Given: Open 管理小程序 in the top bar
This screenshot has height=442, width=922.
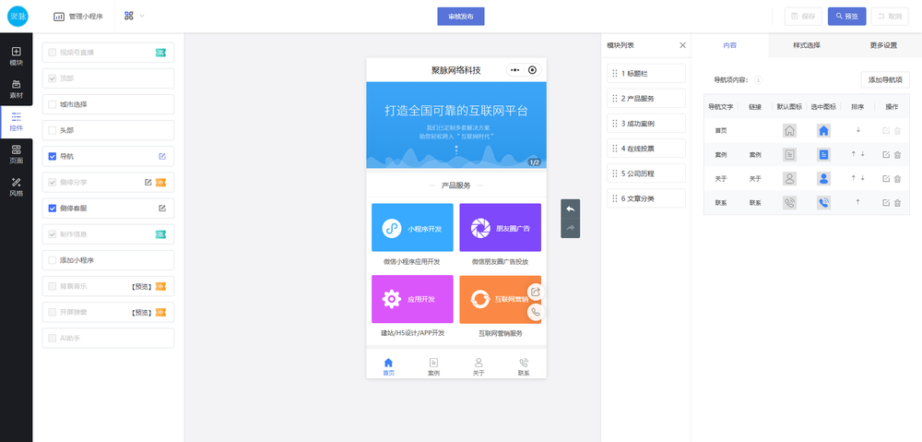Looking at the screenshot, I should point(78,17).
